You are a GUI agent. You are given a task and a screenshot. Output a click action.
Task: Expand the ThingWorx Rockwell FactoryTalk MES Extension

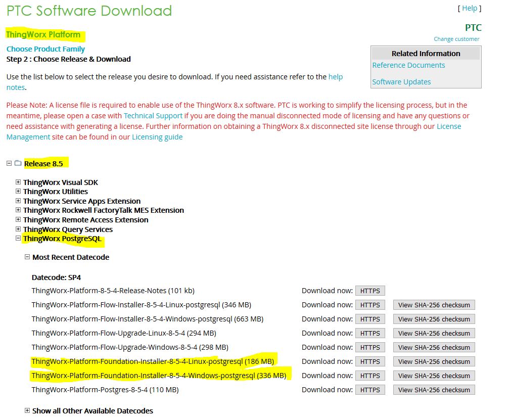[x=18, y=210]
